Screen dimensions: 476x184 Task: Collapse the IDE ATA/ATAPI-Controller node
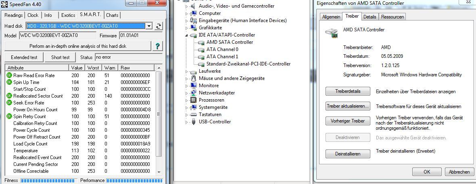coord(187,35)
